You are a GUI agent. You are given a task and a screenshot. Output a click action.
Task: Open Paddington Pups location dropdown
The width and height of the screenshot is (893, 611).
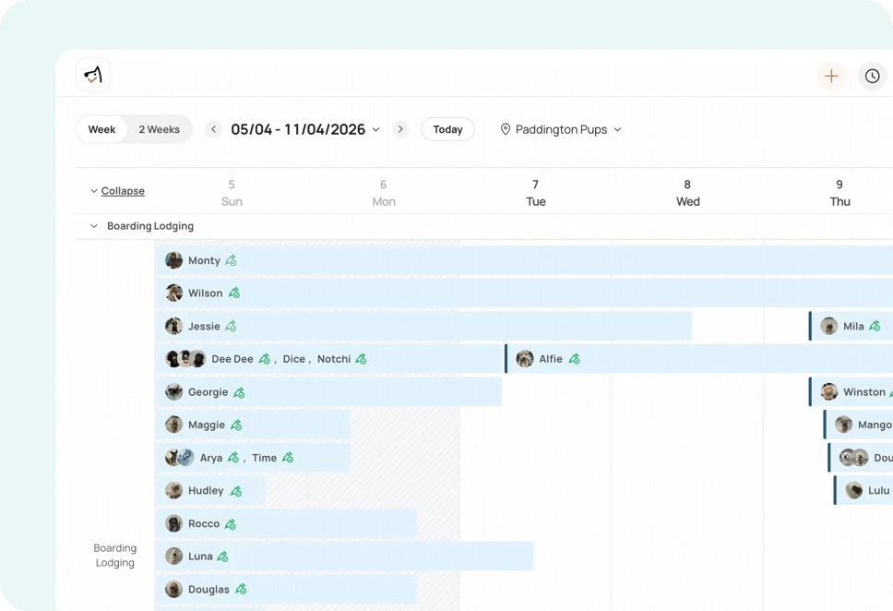(x=561, y=129)
